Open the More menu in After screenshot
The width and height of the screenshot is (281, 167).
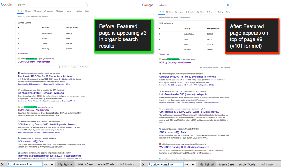[210, 12]
